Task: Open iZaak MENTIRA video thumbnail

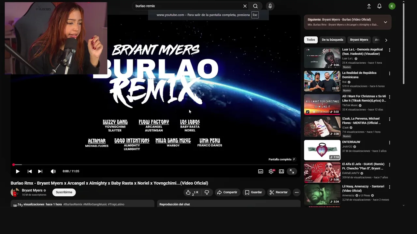Action: [x=322, y=127]
